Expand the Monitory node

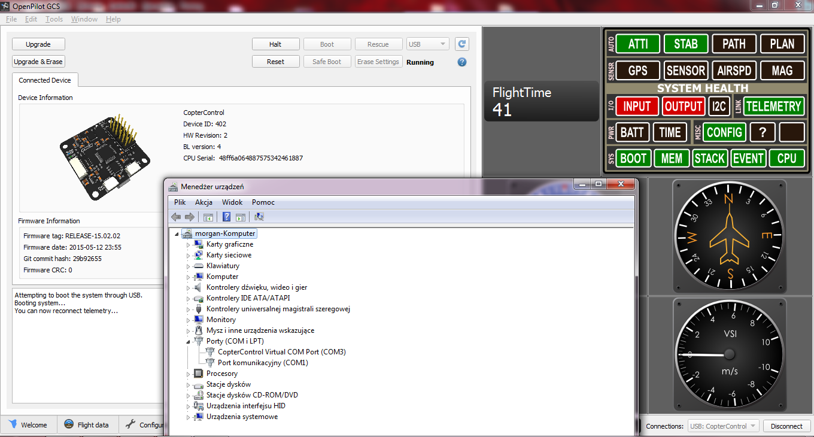[188, 320]
